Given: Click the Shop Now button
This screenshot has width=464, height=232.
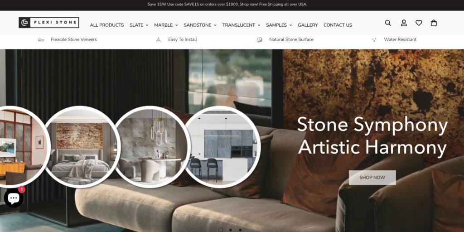Looking at the screenshot, I should pos(372,178).
